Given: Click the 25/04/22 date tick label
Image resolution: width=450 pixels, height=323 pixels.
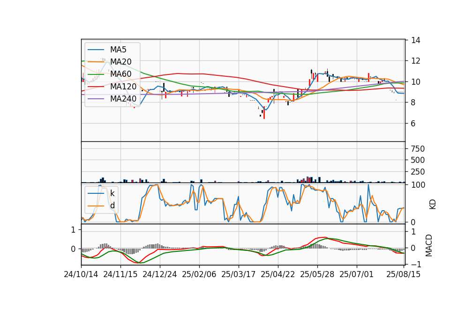Looking at the screenshot, I should click(x=277, y=274).
